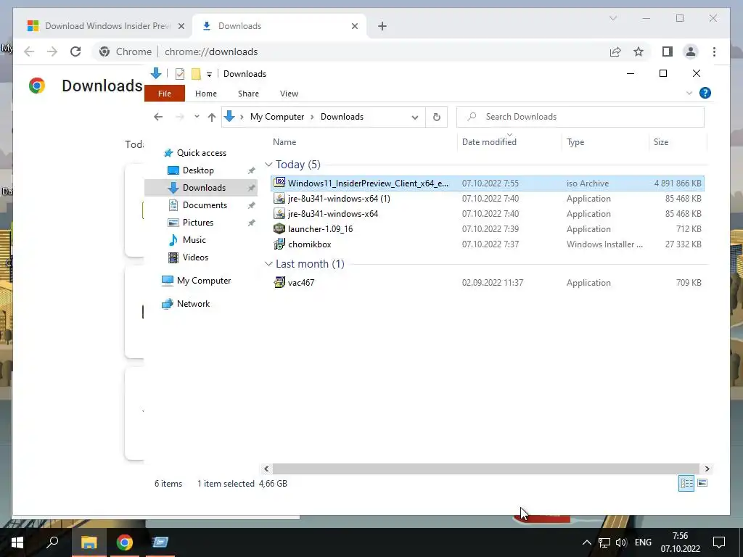Click My Computer in the address breadcrumb
The width and height of the screenshot is (743, 557).
click(x=277, y=117)
